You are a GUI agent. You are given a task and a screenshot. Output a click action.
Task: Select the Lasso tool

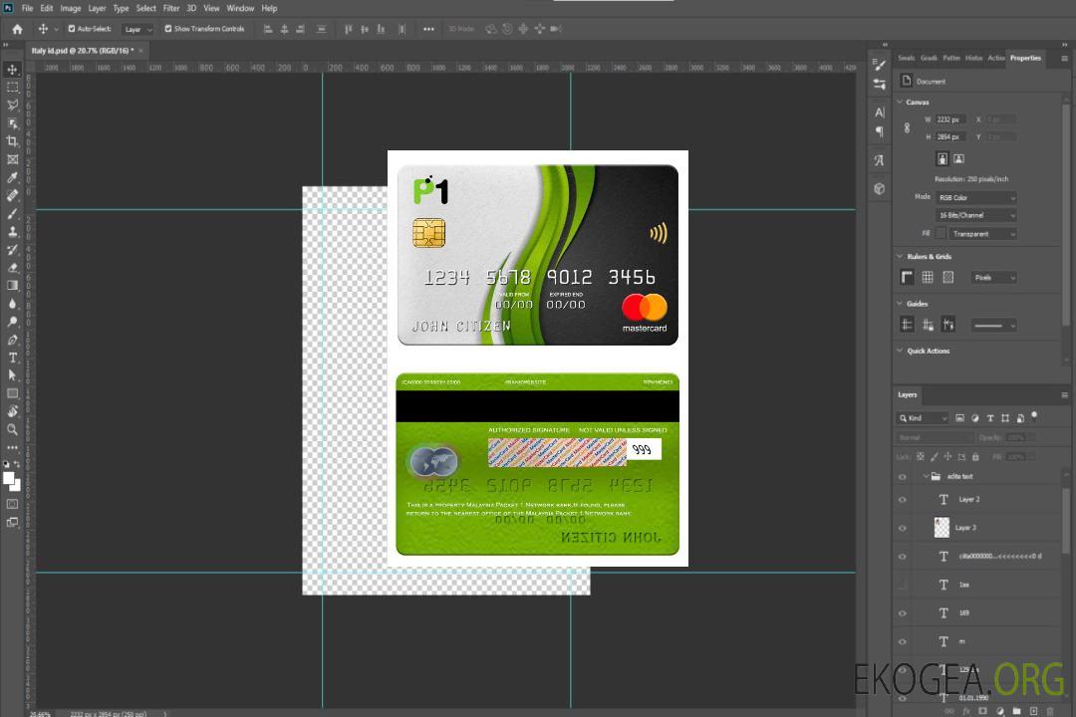coord(12,105)
